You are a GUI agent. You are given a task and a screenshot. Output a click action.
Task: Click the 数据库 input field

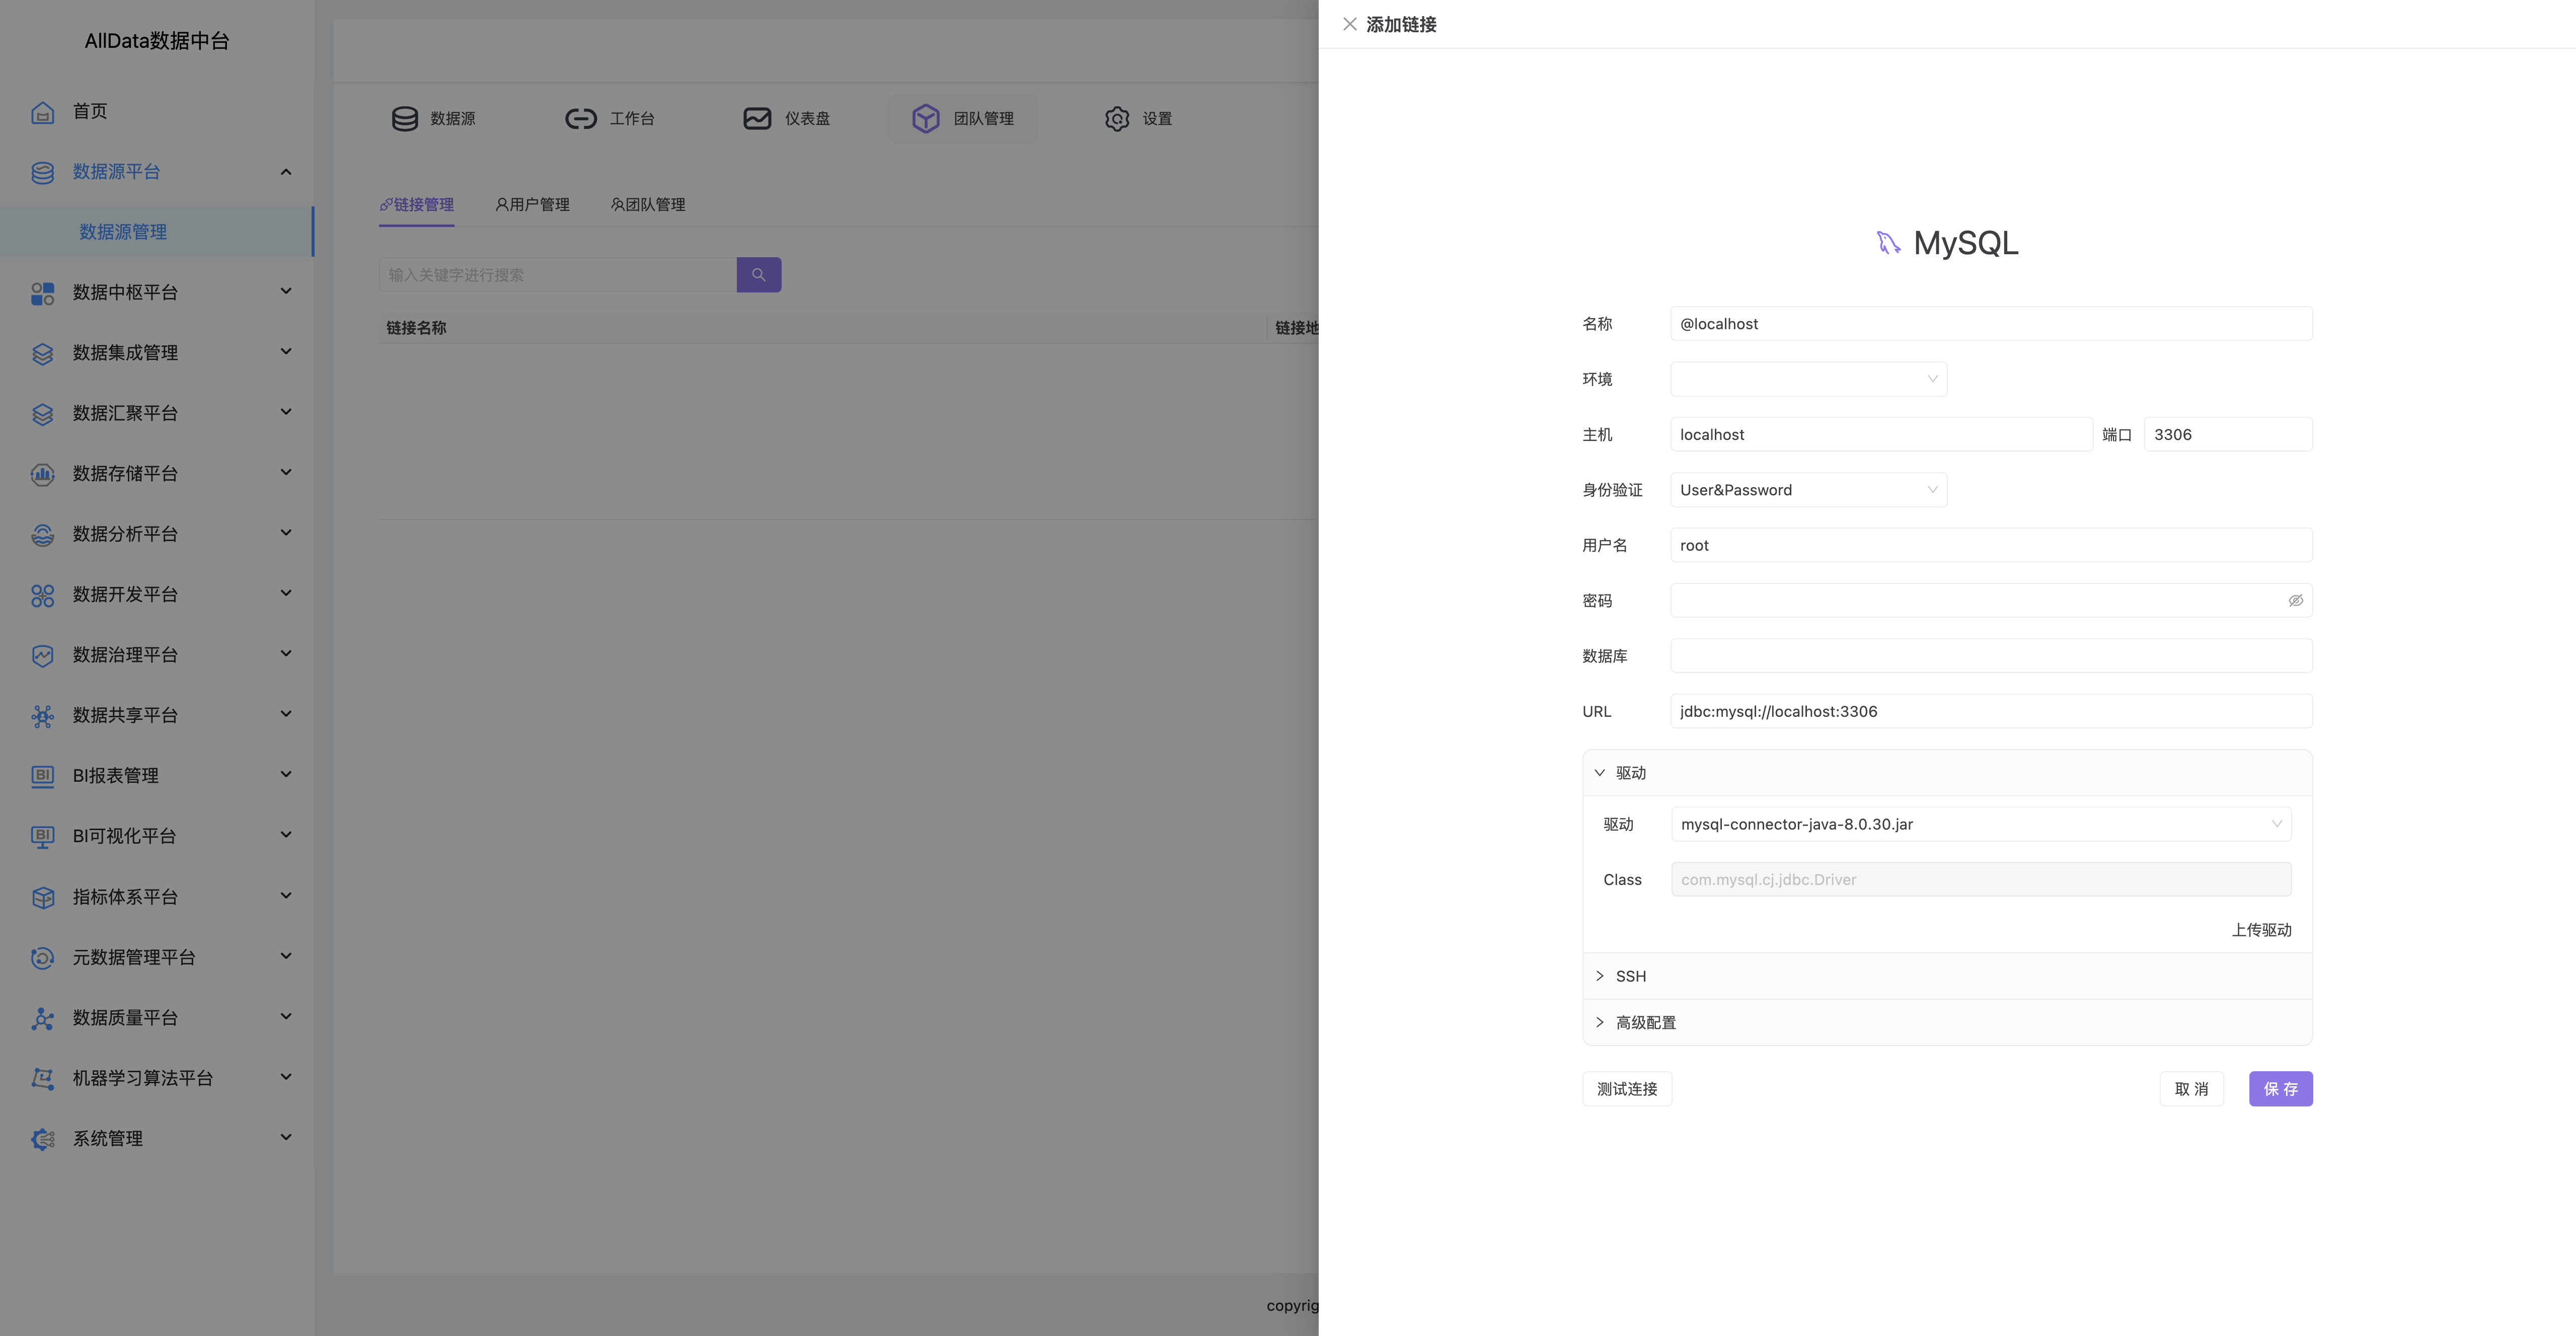(x=1991, y=655)
